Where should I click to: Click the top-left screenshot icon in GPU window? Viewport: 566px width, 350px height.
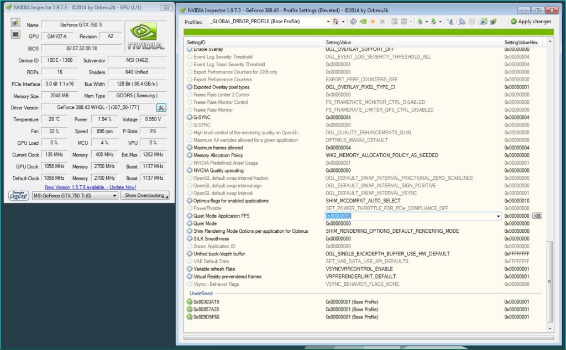click(x=15, y=23)
